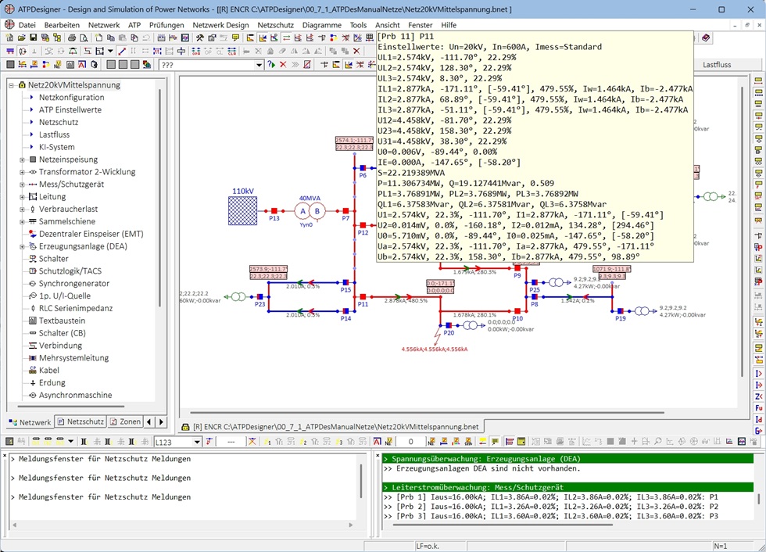Click the Kabel element icon in tree
This screenshot has width=766, height=552.
point(33,371)
